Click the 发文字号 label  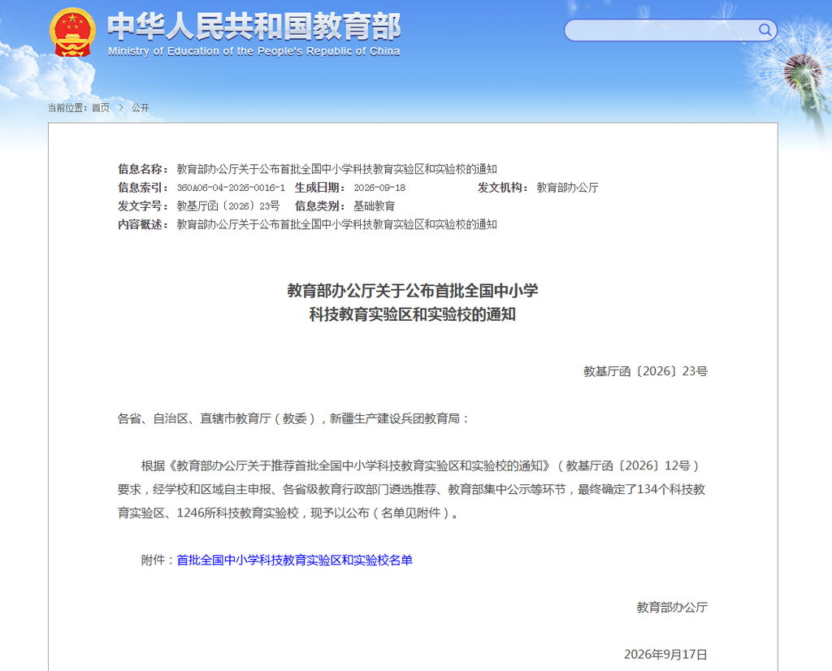[x=143, y=206]
